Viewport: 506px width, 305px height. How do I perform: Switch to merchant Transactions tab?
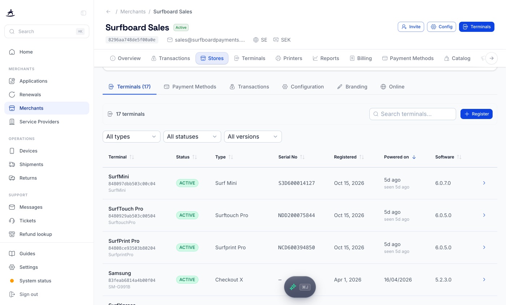[171, 58]
